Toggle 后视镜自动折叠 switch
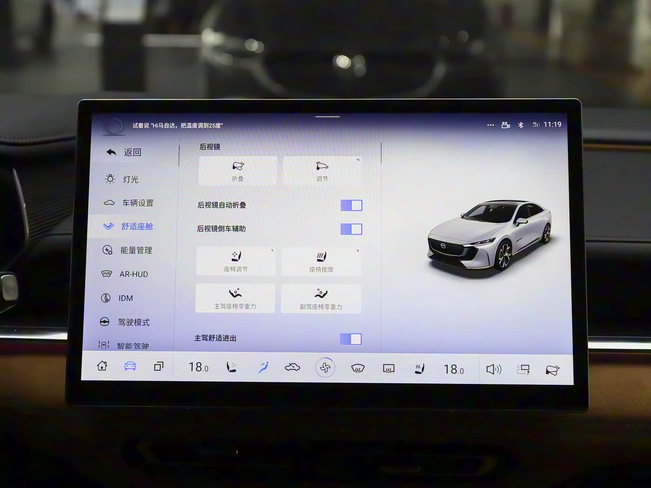The height and width of the screenshot is (488, 651). point(351,205)
